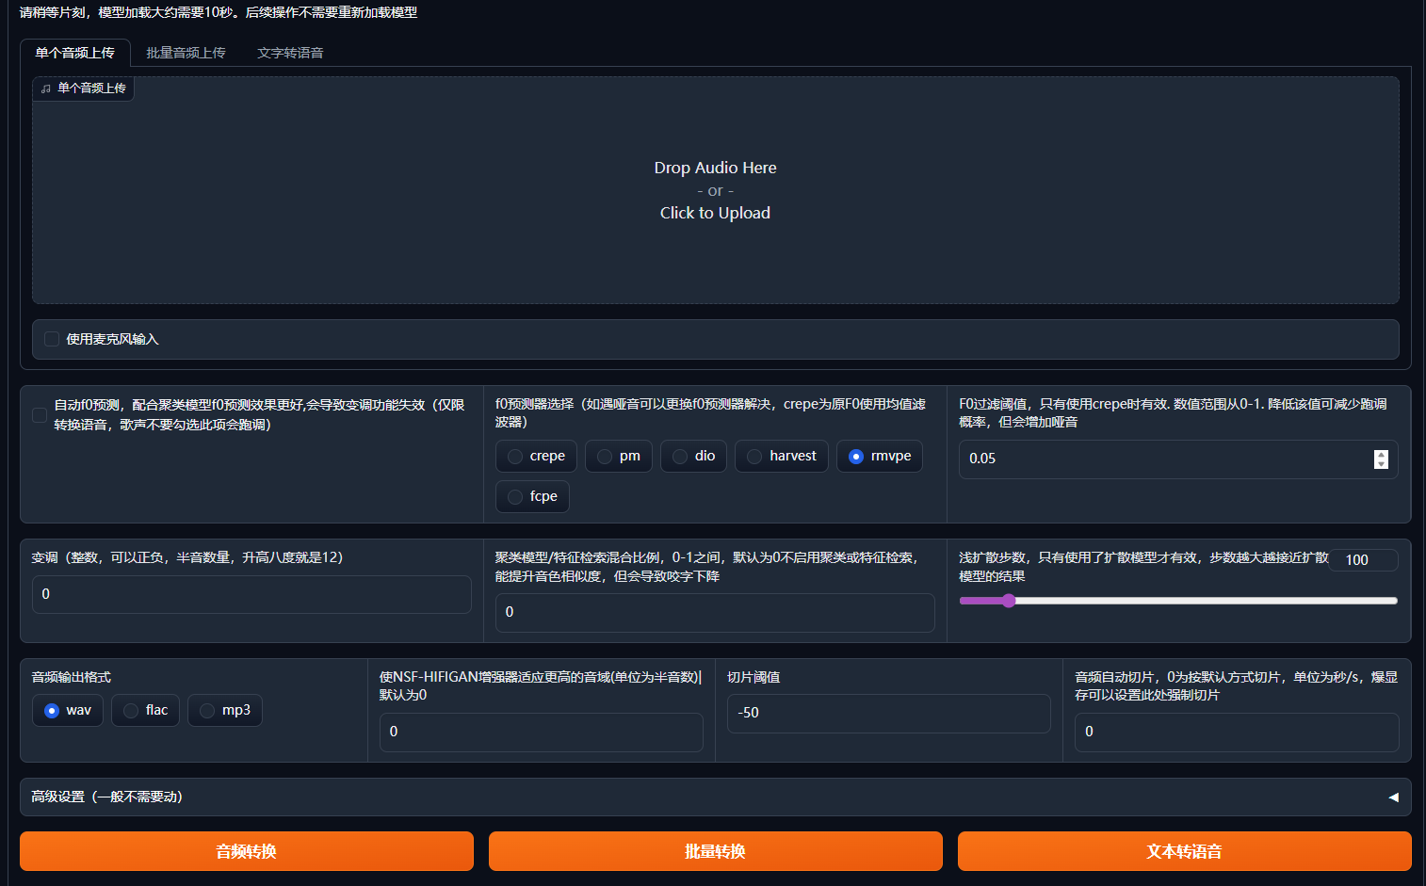Click the music note icon on upload label
The height and width of the screenshot is (886, 1426).
[x=46, y=89]
